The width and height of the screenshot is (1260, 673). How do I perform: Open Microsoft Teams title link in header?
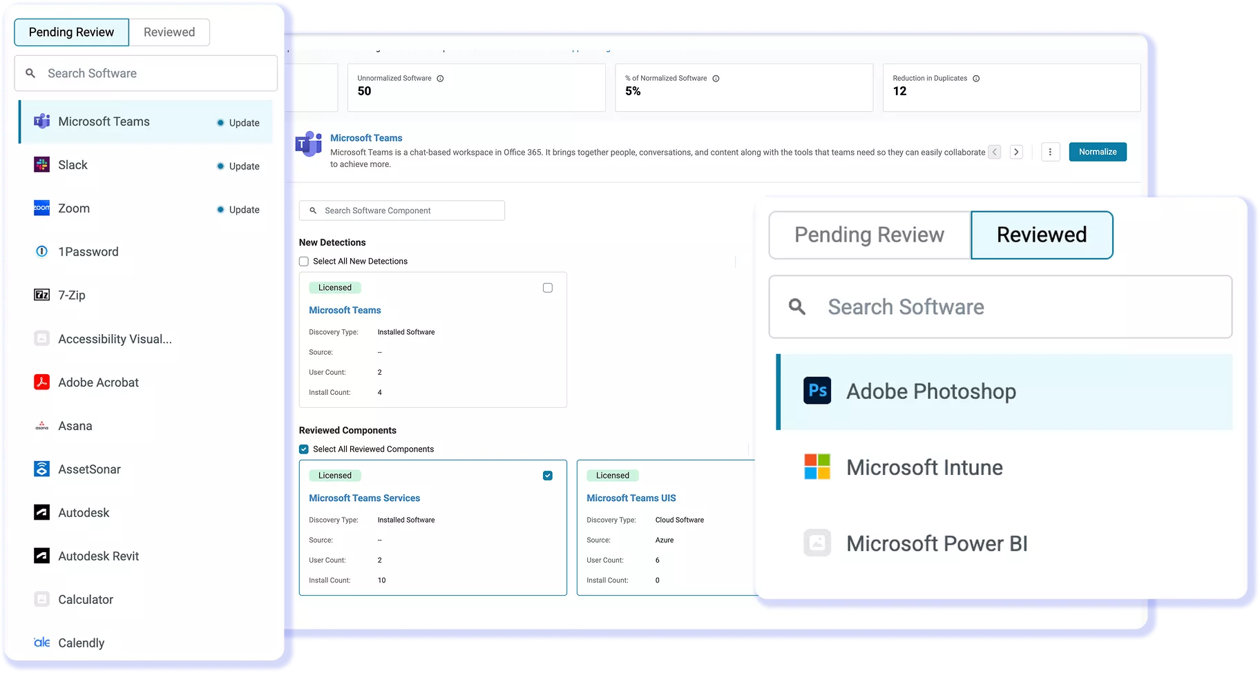[366, 138]
